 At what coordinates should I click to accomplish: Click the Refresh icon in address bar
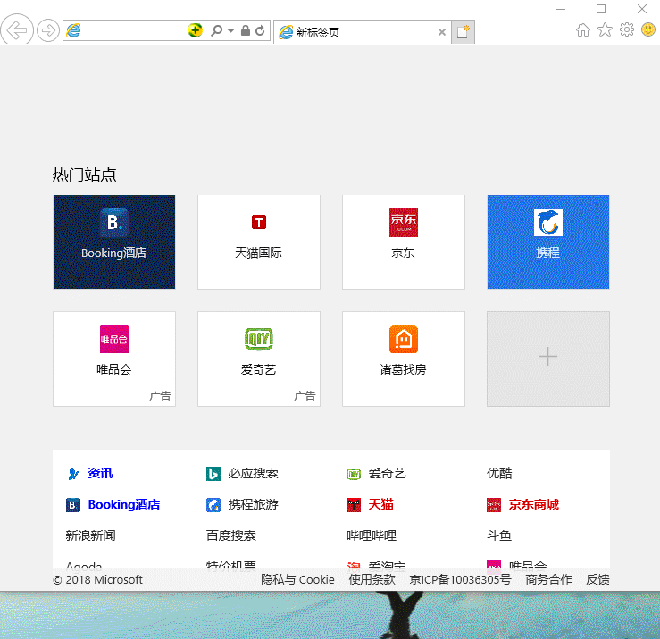pyautogui.click(x=260, y=31)
